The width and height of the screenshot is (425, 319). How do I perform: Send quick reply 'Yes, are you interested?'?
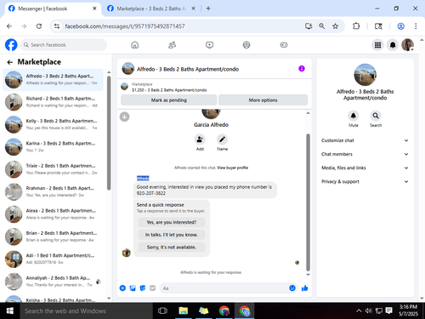[172, 222]
